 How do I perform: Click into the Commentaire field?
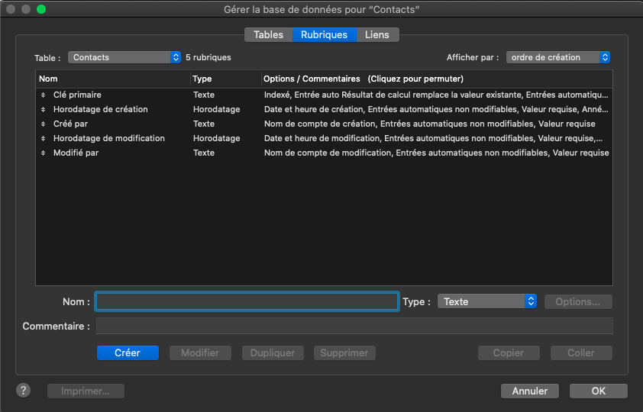point(354,326)
